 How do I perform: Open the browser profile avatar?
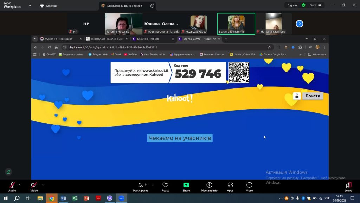coord(317,47)
